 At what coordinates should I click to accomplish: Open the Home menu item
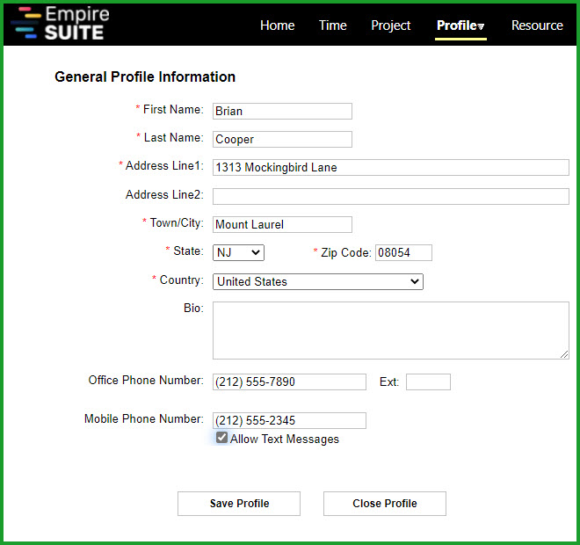[x=277, y=25]
